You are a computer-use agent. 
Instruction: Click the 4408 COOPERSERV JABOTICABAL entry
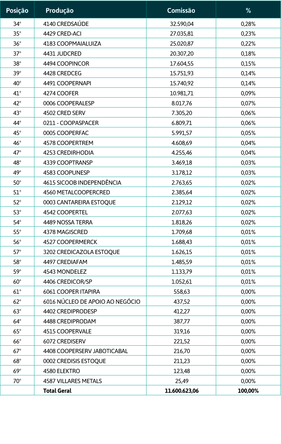click(x=86, y=351)
